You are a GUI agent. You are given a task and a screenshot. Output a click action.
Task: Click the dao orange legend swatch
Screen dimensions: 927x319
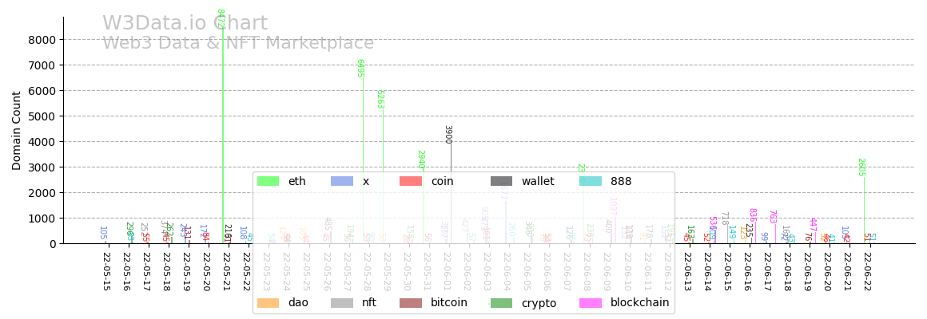click(268, 303)
